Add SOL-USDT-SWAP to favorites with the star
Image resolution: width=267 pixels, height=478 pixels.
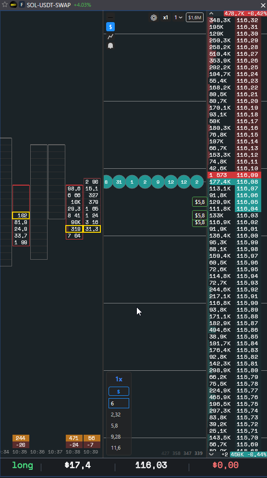pyautogui.click(x=5, y=5)
